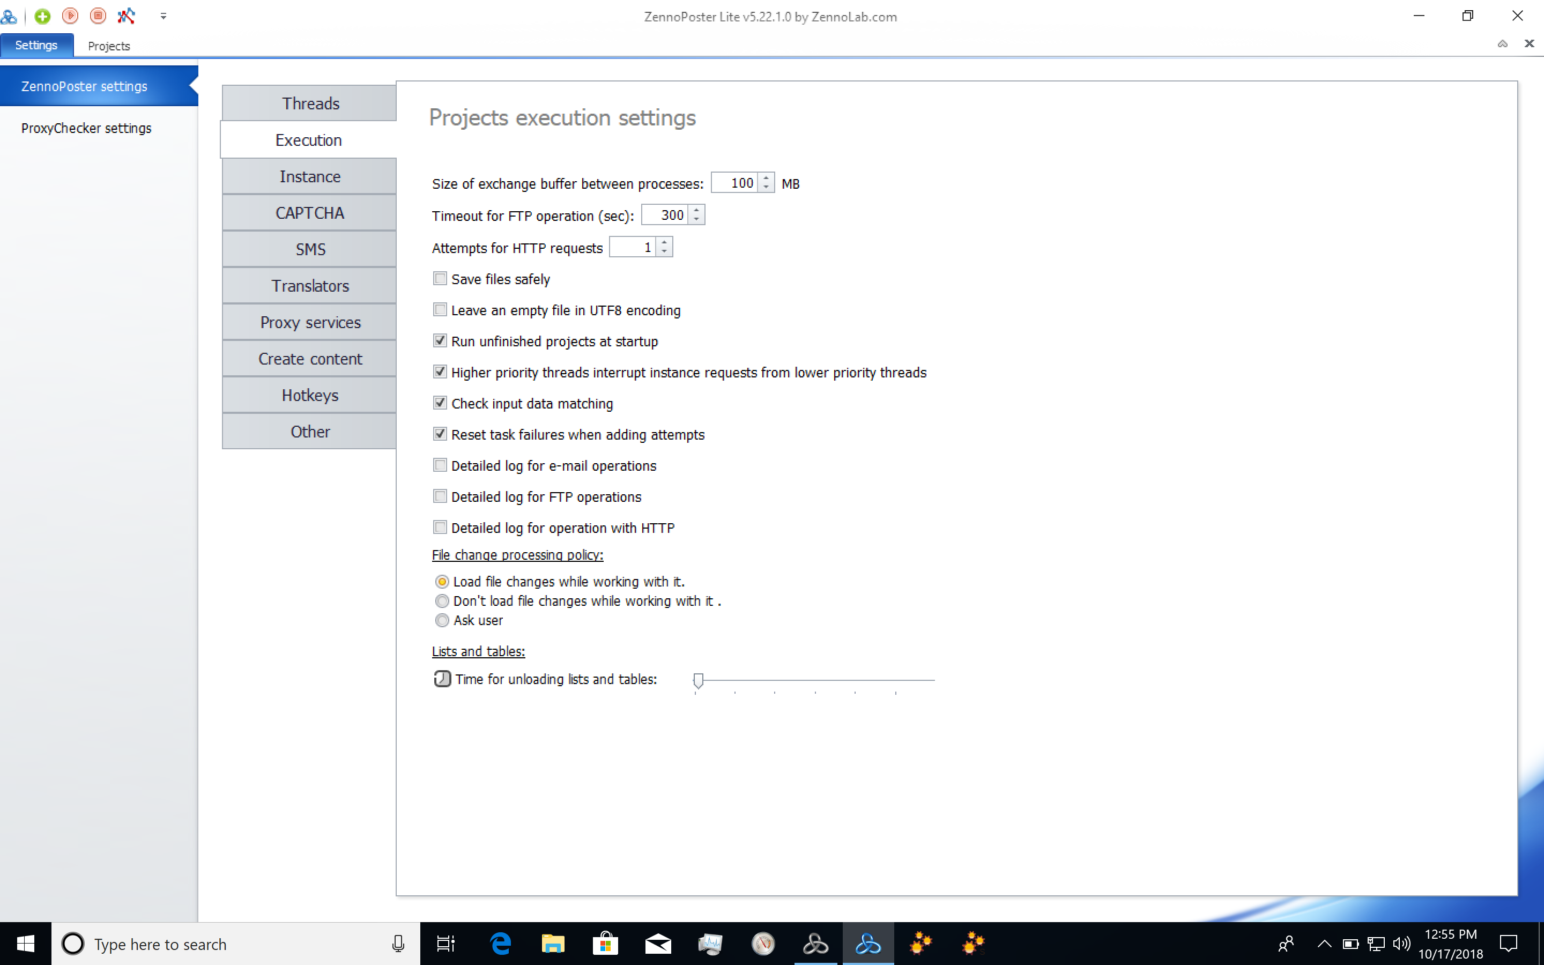
Task: Toggle Time for unloading lists and tables
Action: pyautogui.click(x=442, y=678)
